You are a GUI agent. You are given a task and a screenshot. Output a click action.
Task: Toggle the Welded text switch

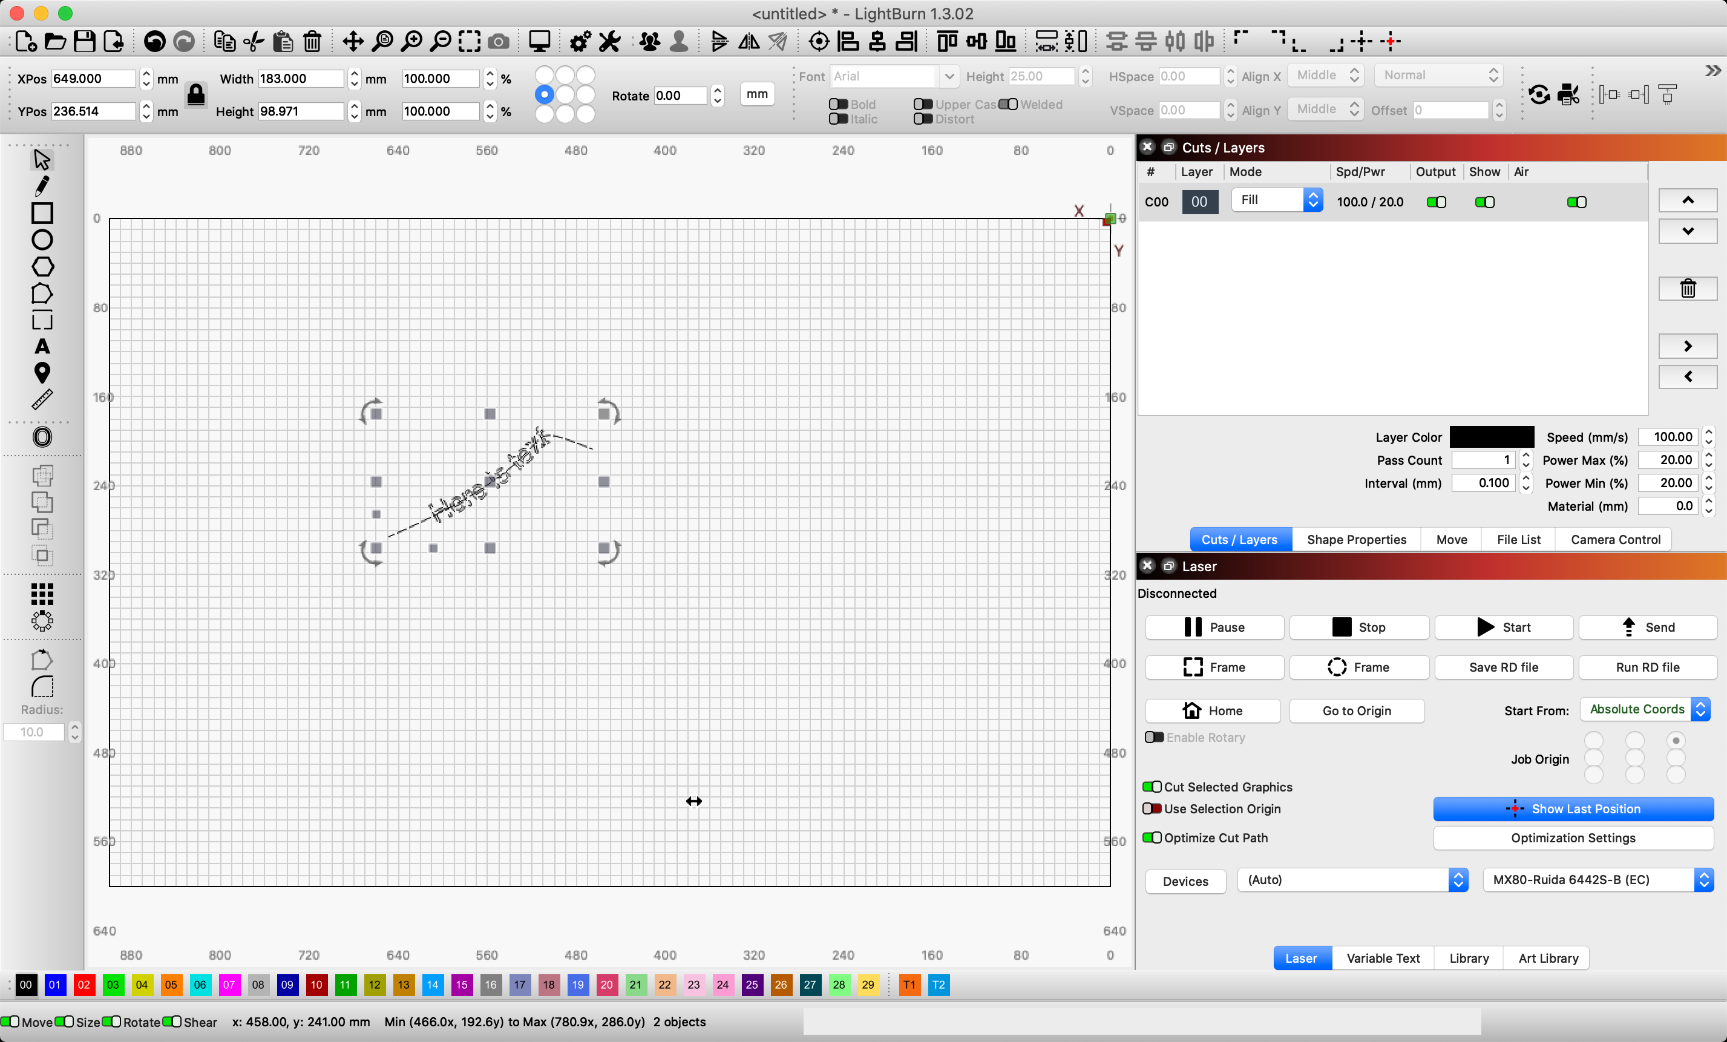(x=1008, y=105)
